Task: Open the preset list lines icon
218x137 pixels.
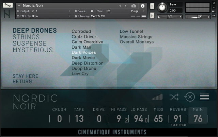Action: coord(204,97)
